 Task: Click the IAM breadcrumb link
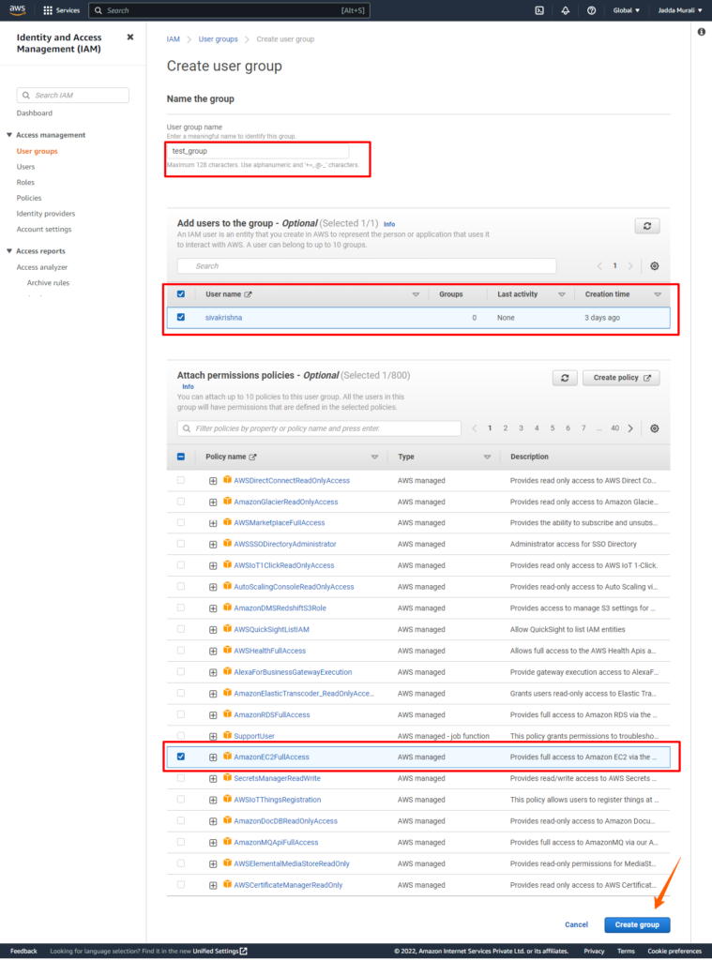[x=174, y=39]
